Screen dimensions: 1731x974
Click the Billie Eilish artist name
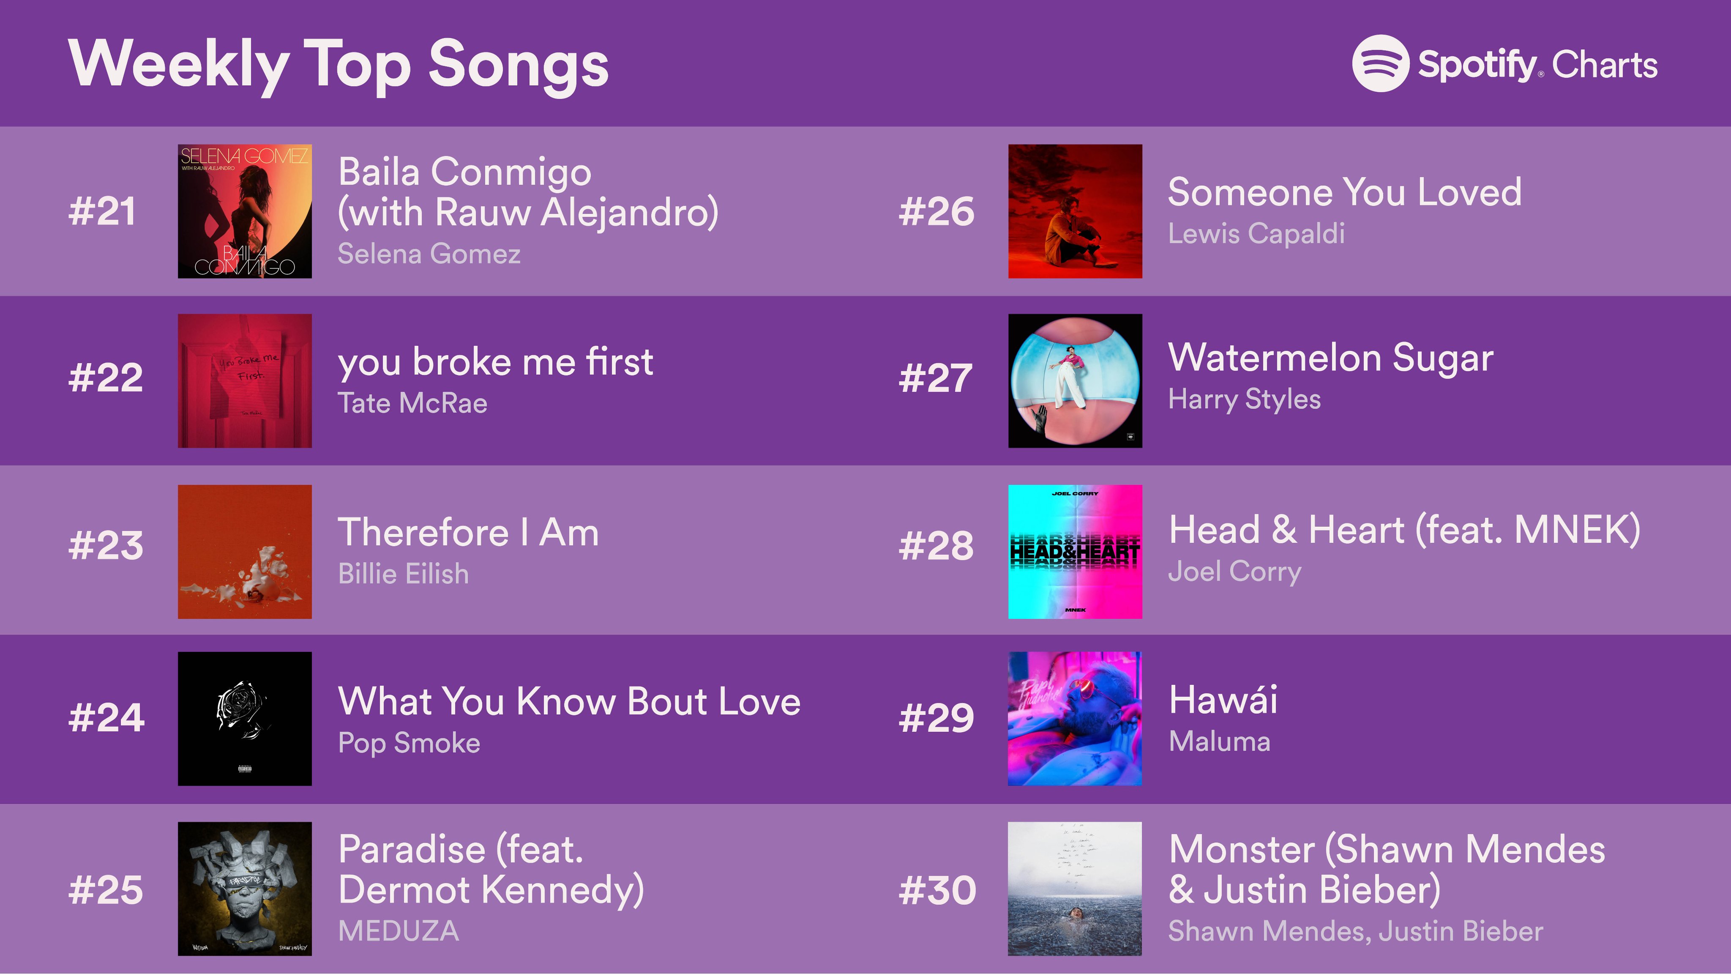[403, 574]
